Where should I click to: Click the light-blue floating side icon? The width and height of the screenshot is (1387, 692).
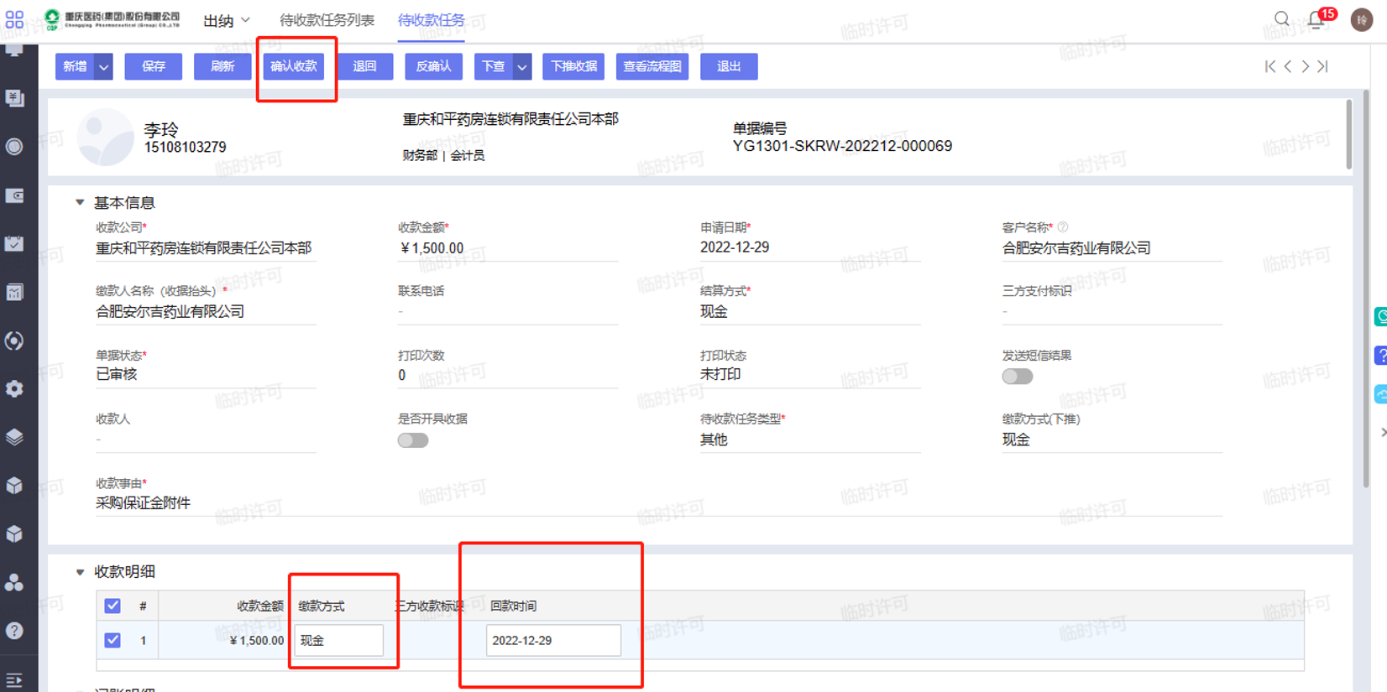pos(1381,394)
